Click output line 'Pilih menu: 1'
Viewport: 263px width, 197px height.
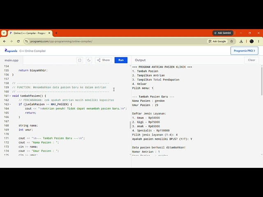point(143,88)
